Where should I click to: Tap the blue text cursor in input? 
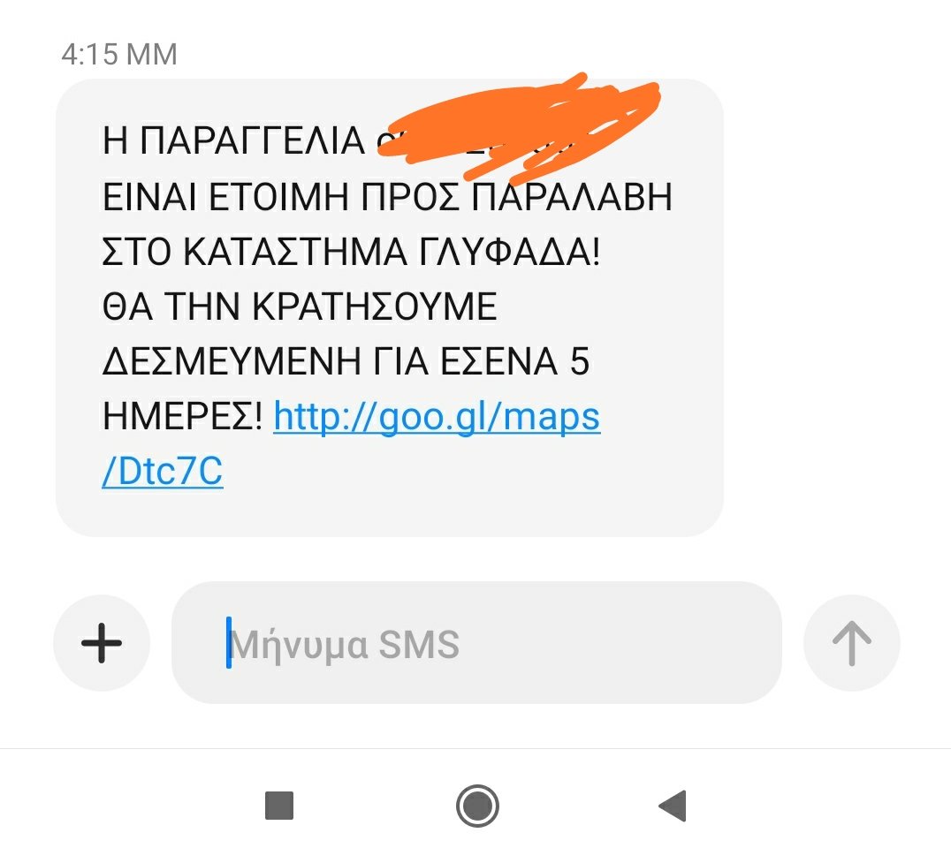pos(229,642)
